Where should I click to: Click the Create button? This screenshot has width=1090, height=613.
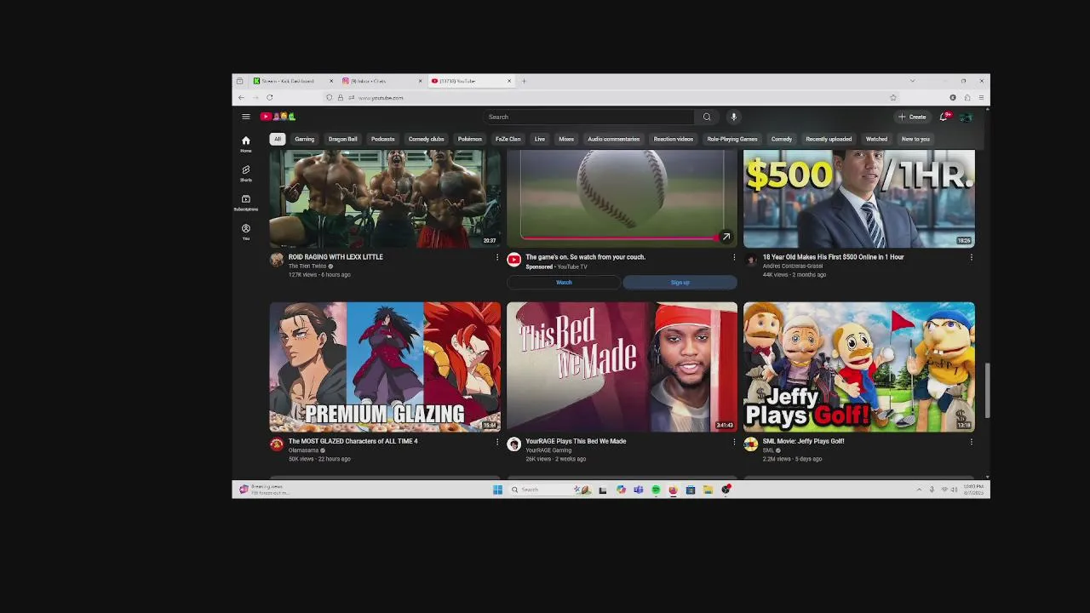(912, 117)
